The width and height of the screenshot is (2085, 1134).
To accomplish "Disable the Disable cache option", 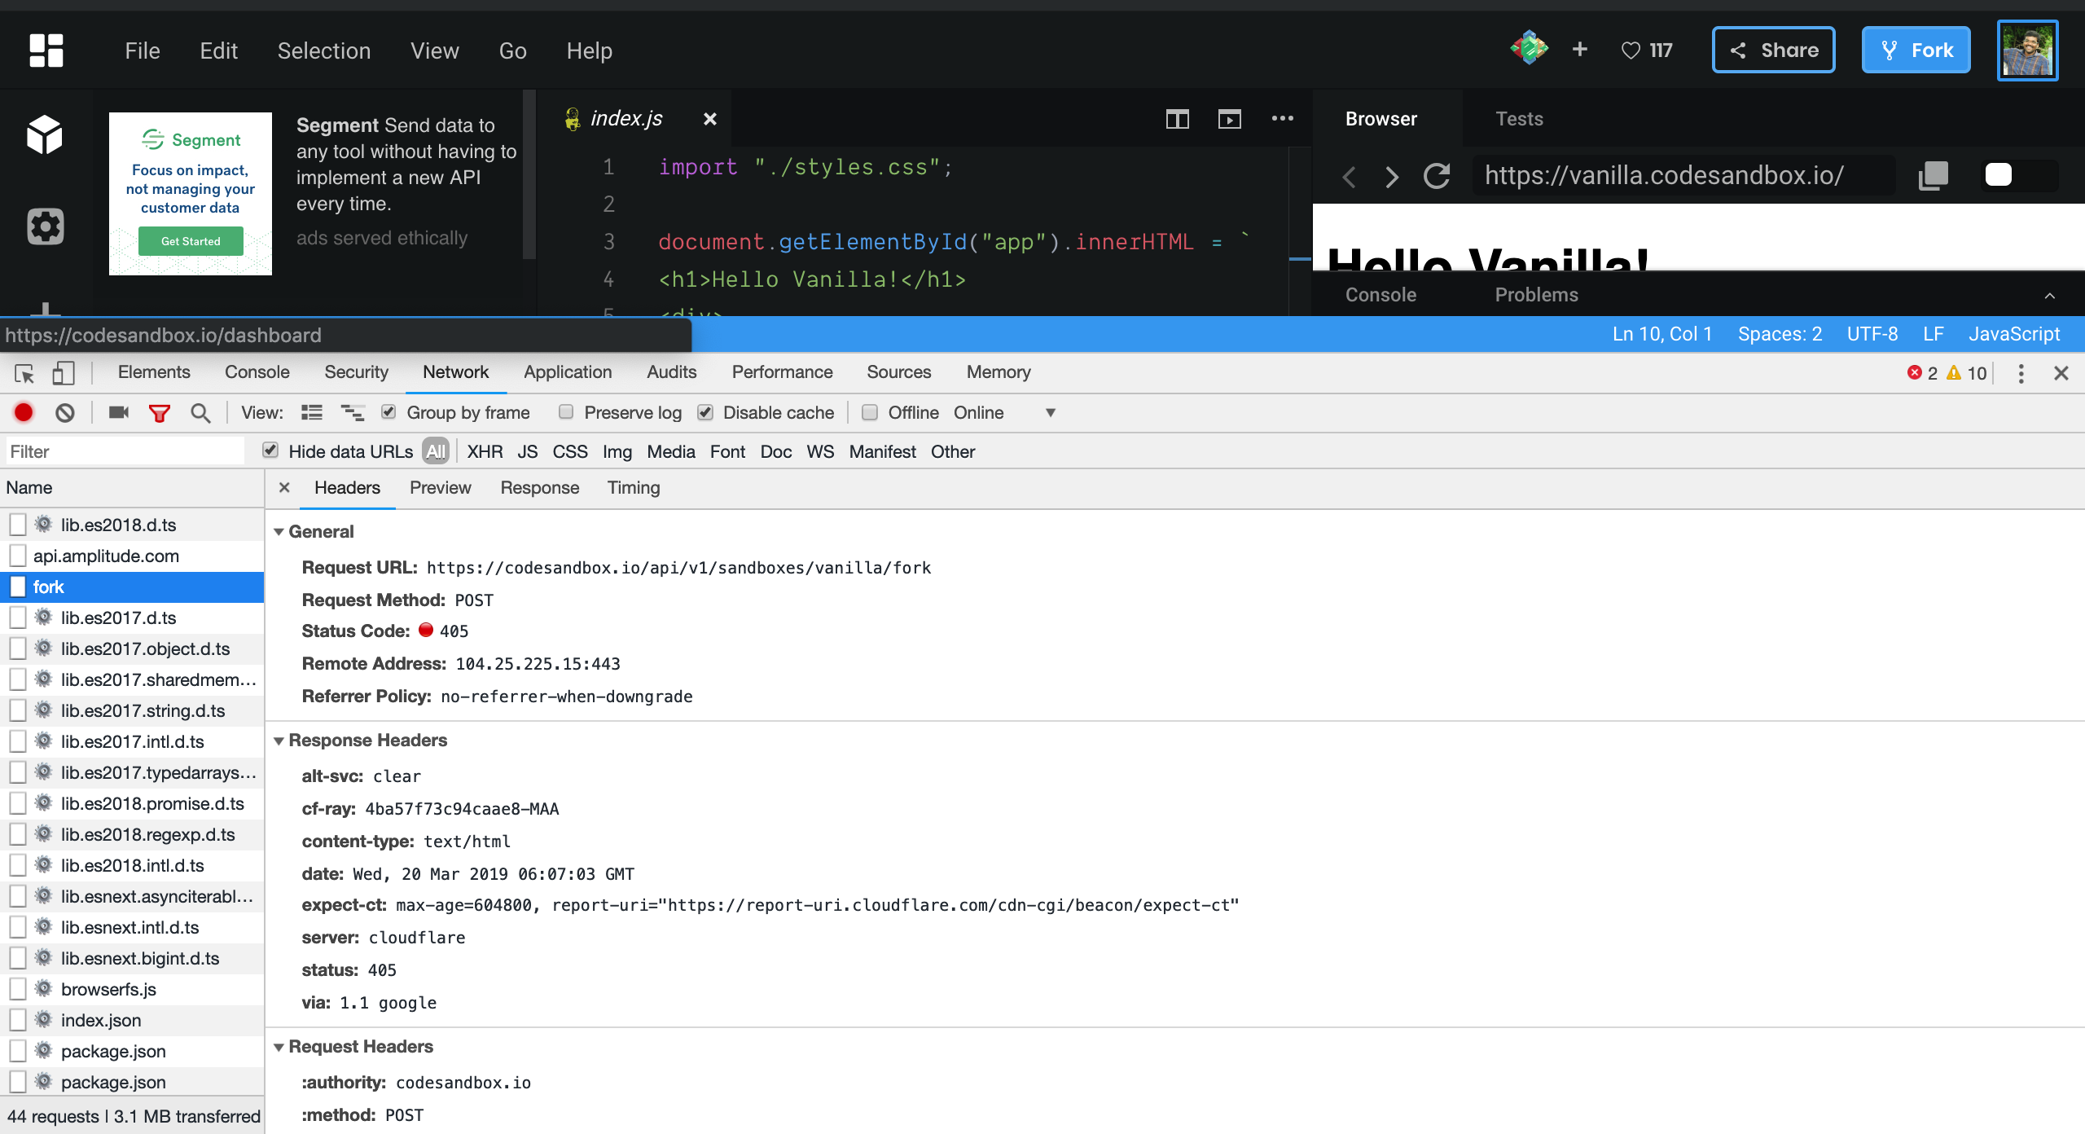I will (x=705, y=412).
